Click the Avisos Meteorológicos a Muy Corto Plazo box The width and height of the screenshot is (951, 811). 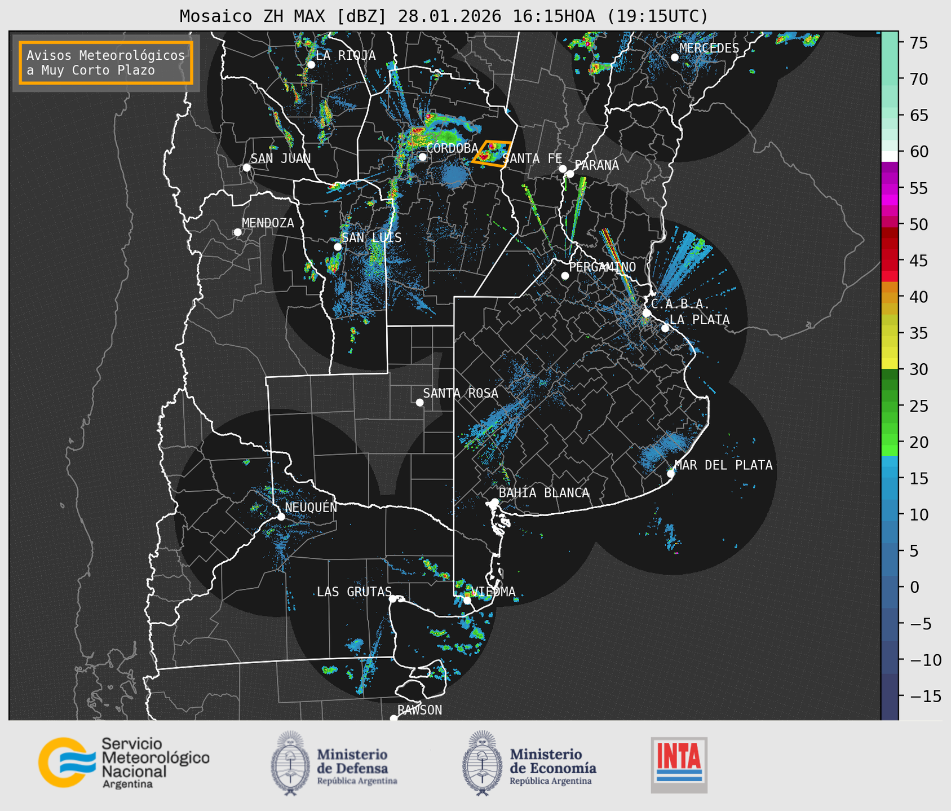[x=106, y=63]
